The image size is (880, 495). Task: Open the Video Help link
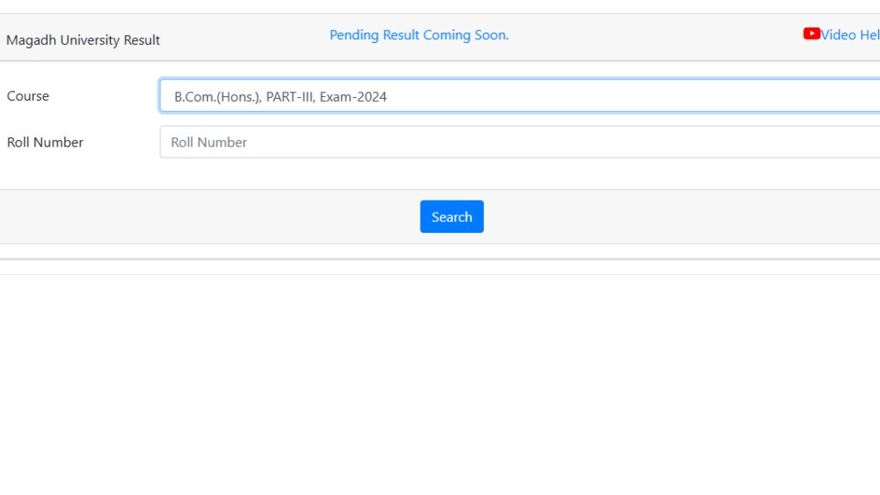850,35
